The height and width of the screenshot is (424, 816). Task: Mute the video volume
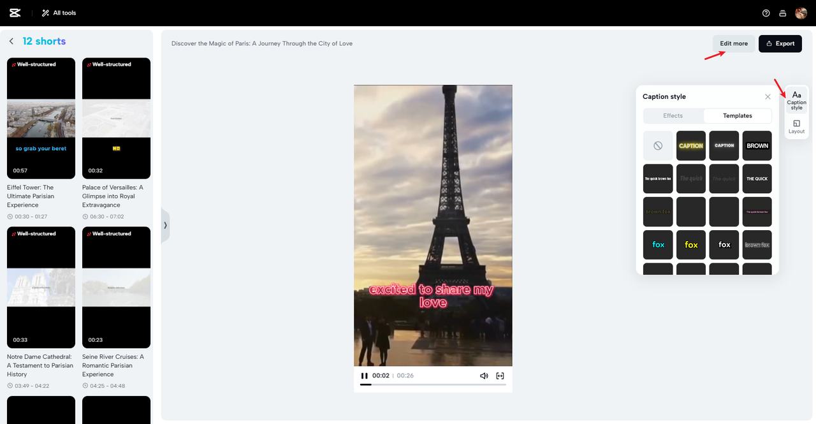tap(484, 376)
